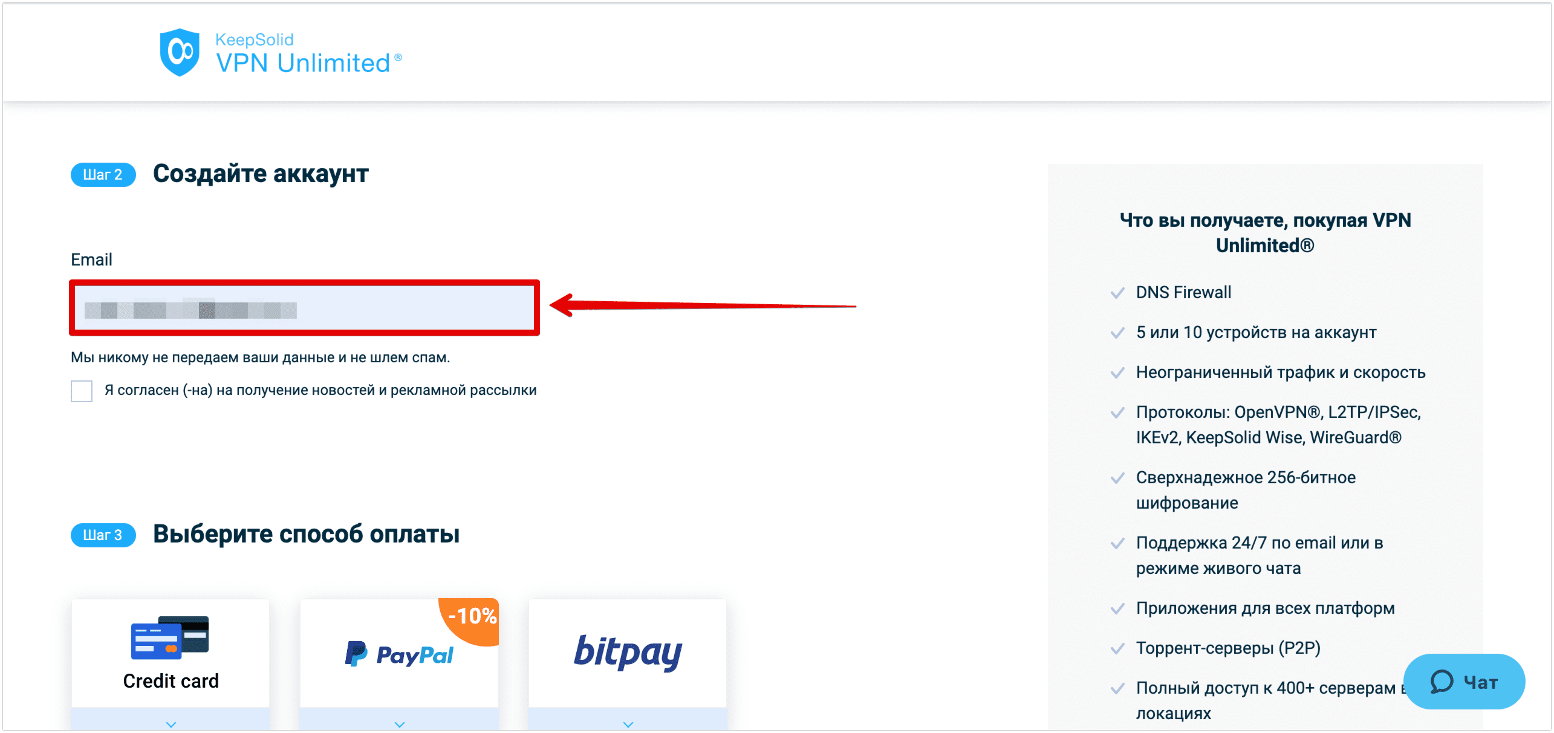
Task: Focus the Email input field
Action: coord(305,308)
